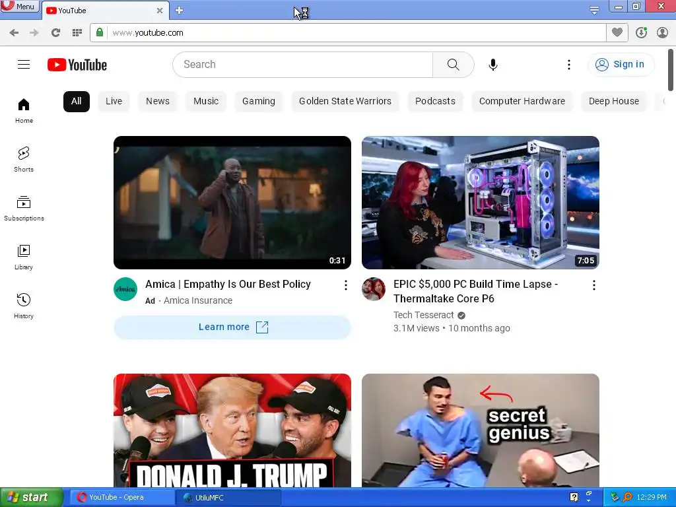The height and width of the screenshot is (507, 676).
Task: Click the magnifier search button
Action: [x=453, y=65]
